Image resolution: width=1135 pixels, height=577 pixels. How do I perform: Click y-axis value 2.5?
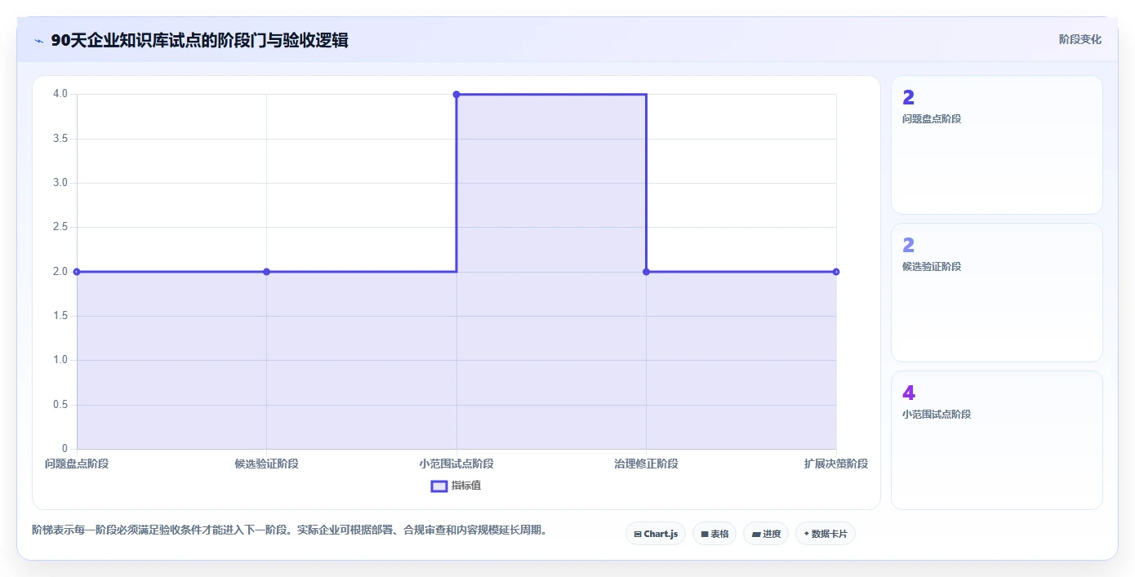click(x=60, y=227)
